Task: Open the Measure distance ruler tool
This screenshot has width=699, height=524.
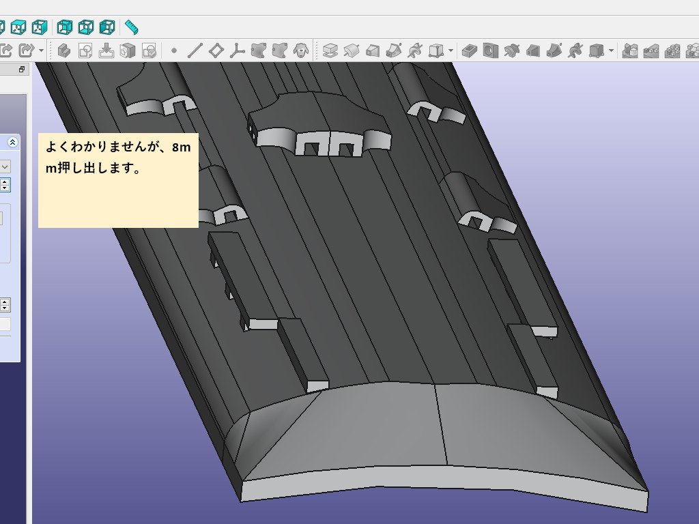Action: [131, 27]
